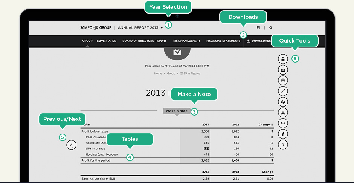Click the 1,622 value in 2012 column
The image size is (354, 183).
235,131
